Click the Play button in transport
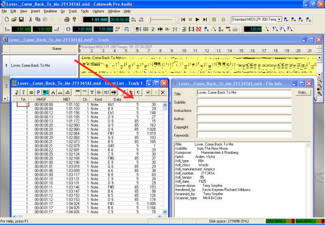325x225 pixels. click(197, 20)
